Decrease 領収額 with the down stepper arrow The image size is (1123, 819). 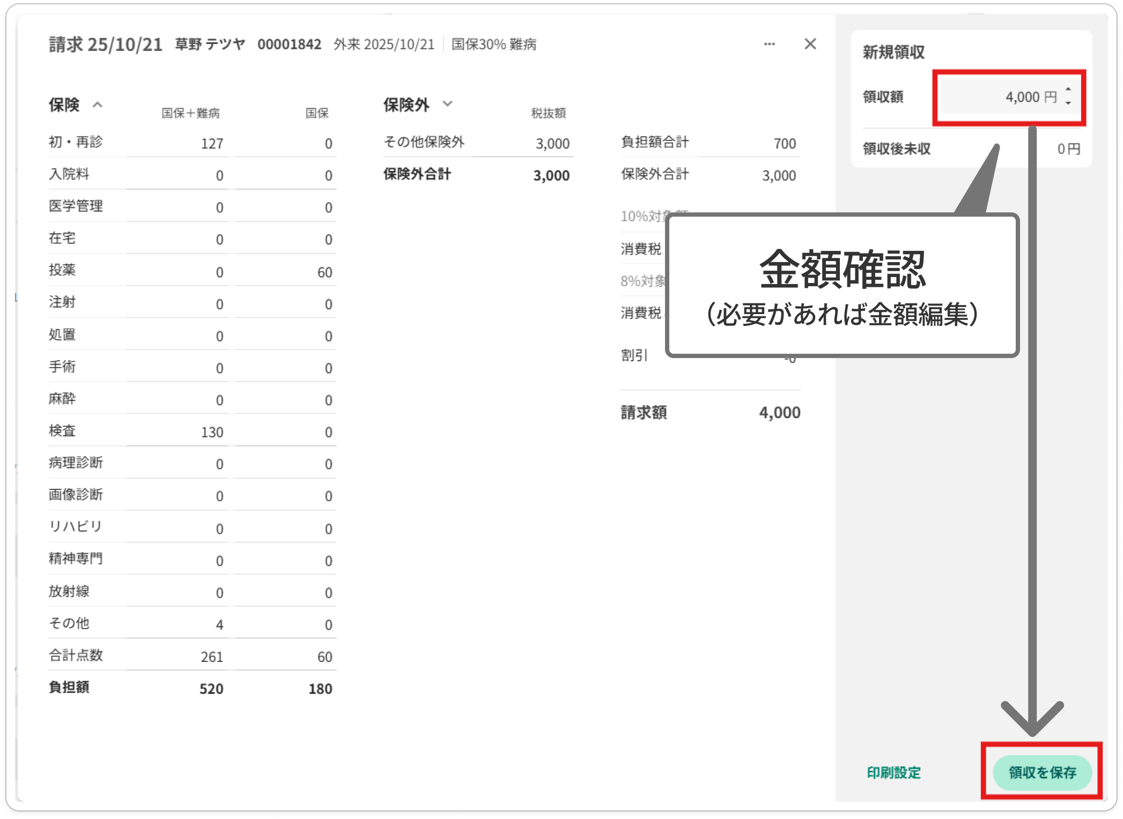point(1068,103)
